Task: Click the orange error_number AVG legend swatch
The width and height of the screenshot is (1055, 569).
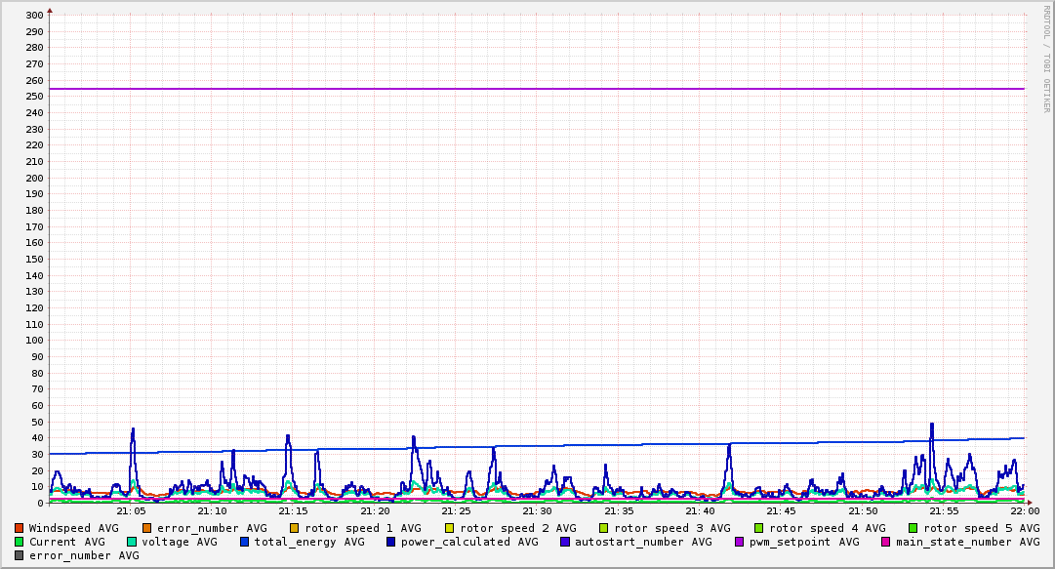Action: (x=147, y=528)
